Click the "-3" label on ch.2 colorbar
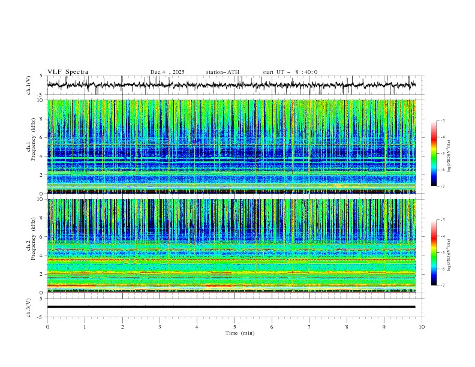 [x=443, y=220]
